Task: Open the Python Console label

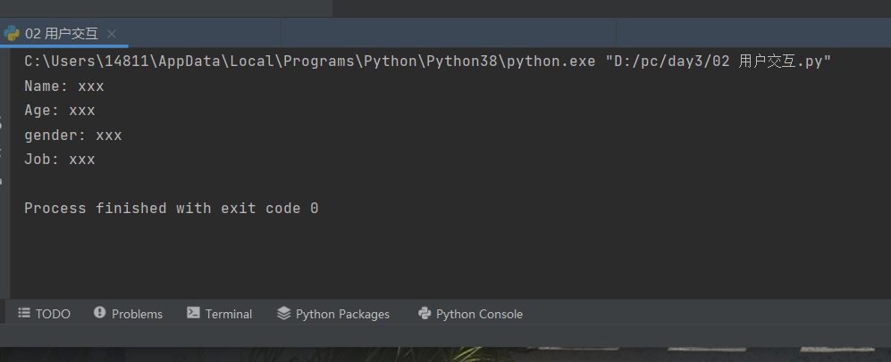Action: pyautogui.click(x=479, y=314)
